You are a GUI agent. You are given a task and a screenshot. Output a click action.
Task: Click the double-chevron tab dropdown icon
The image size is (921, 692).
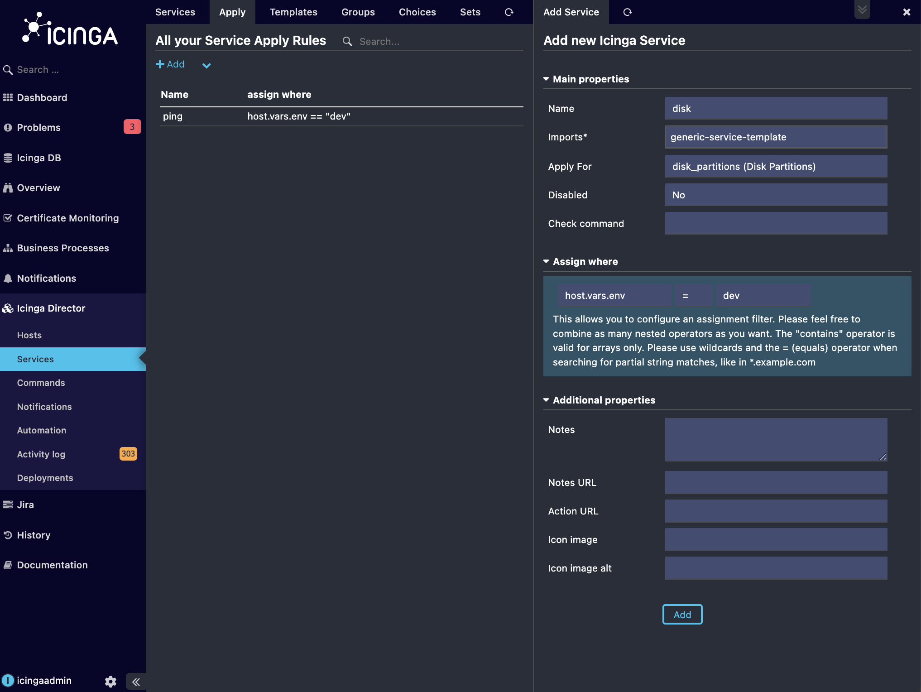(862, 10)
